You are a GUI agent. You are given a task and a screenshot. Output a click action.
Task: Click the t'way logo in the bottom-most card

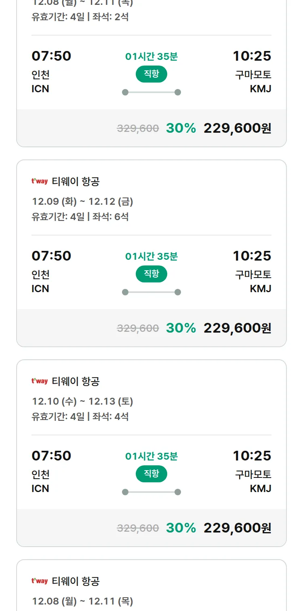click(40, 581)
